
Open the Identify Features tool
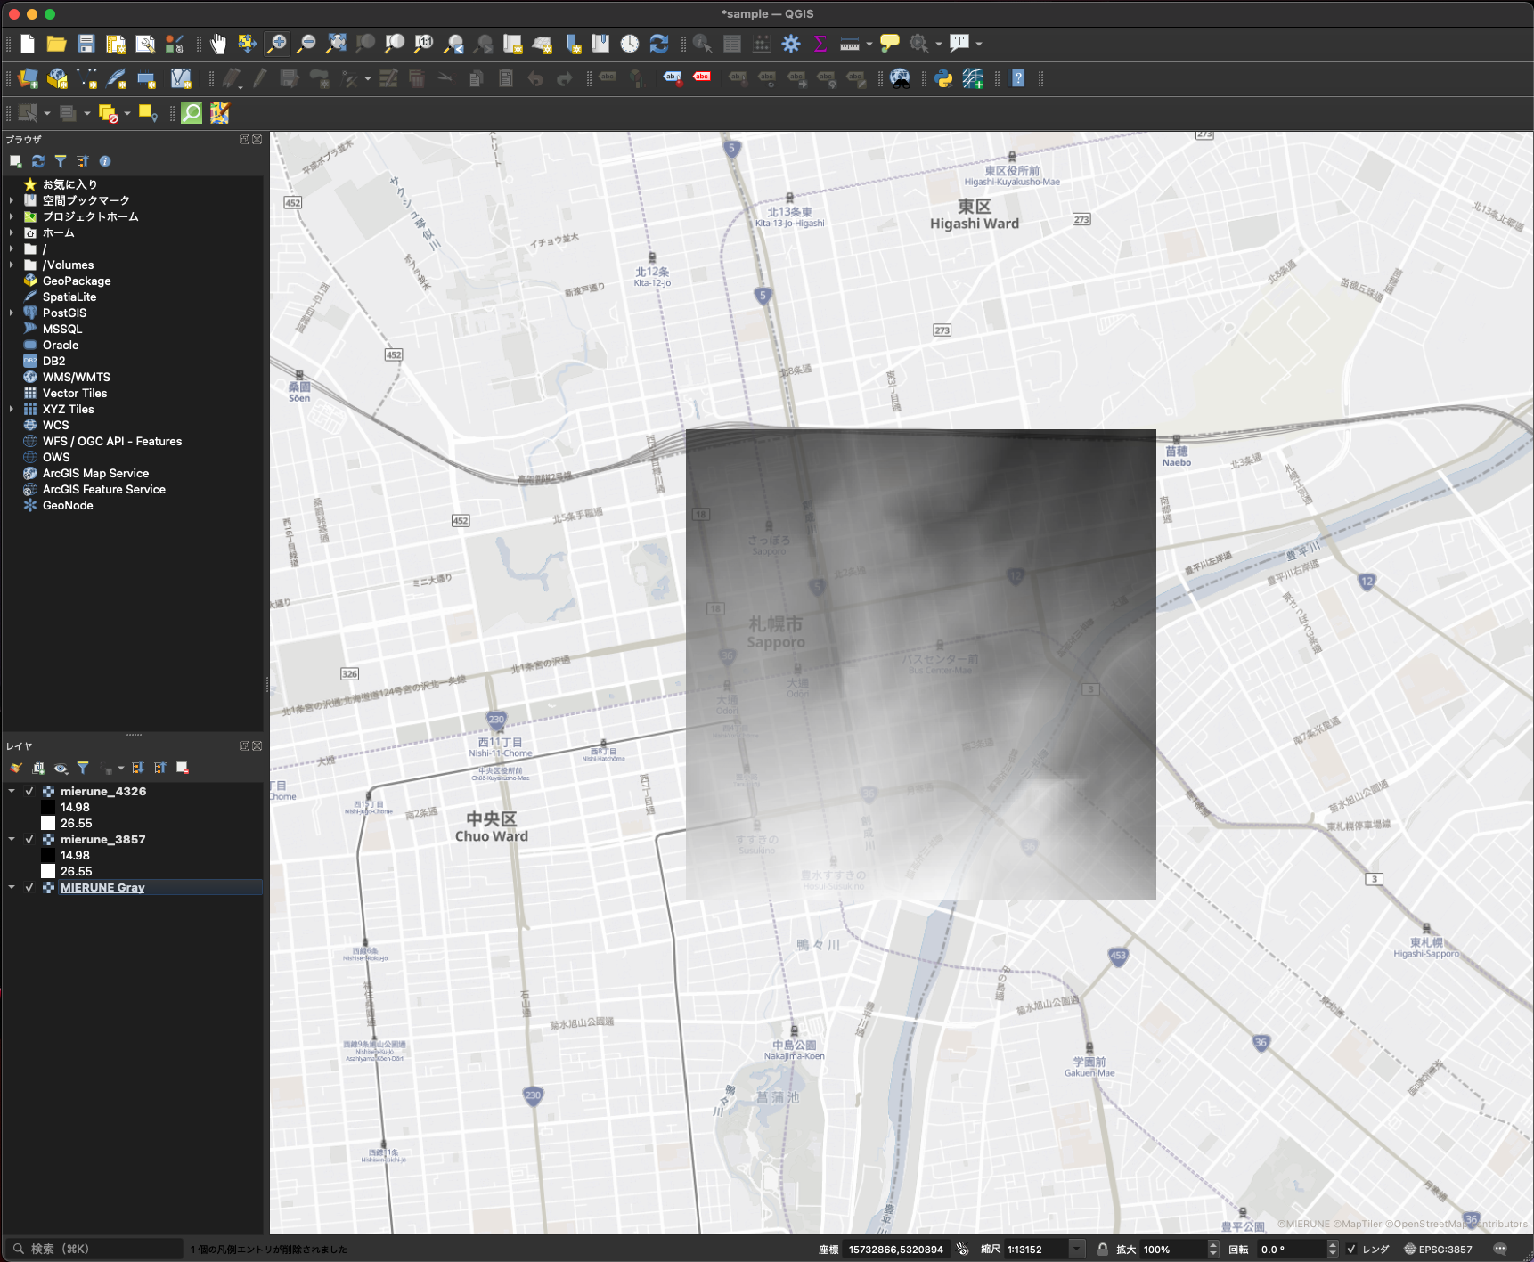click(x=700, y=43)
